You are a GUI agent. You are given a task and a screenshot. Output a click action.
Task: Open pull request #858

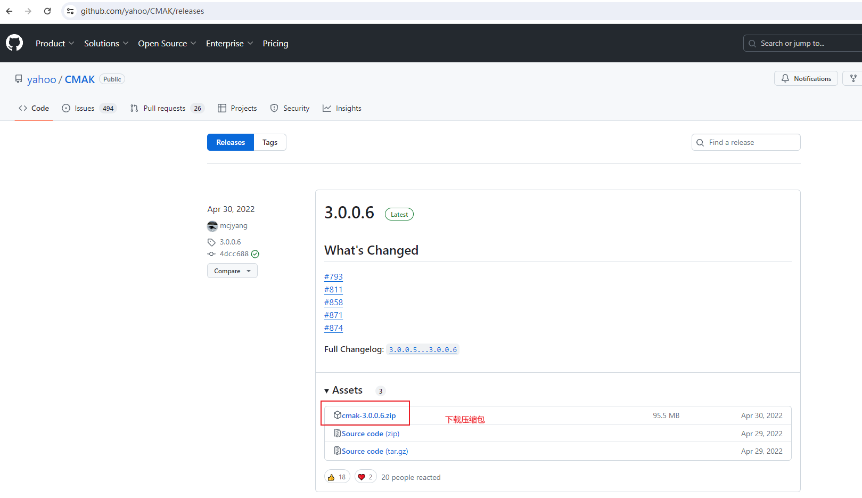[x=333, y=303]
